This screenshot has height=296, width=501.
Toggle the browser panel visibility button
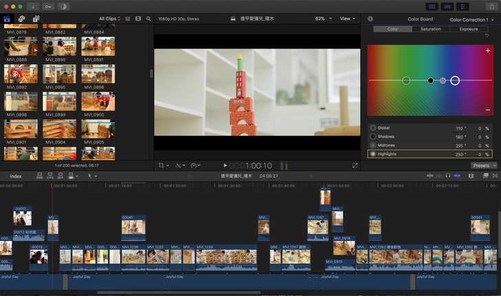(x=431, y=6)
